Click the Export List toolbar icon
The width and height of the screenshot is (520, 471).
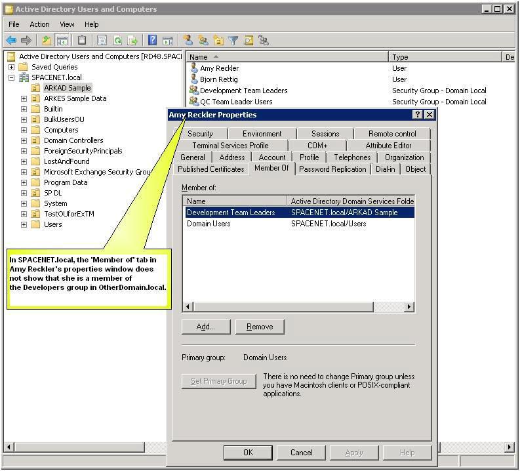(x=132, y=41)
